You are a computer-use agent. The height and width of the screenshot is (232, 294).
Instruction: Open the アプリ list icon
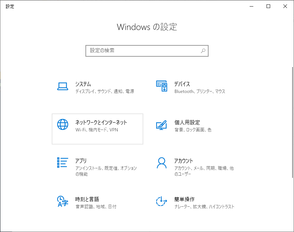[x=63, y=162]
